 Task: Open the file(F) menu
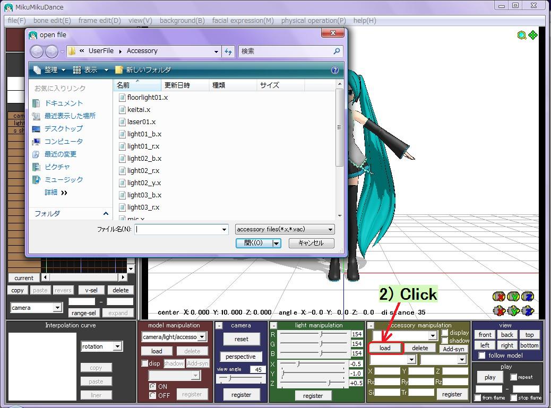click(17, 20)
